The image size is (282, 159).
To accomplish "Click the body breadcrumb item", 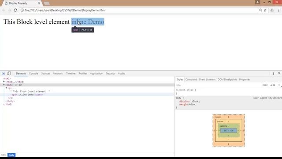I will click(11, 155).
